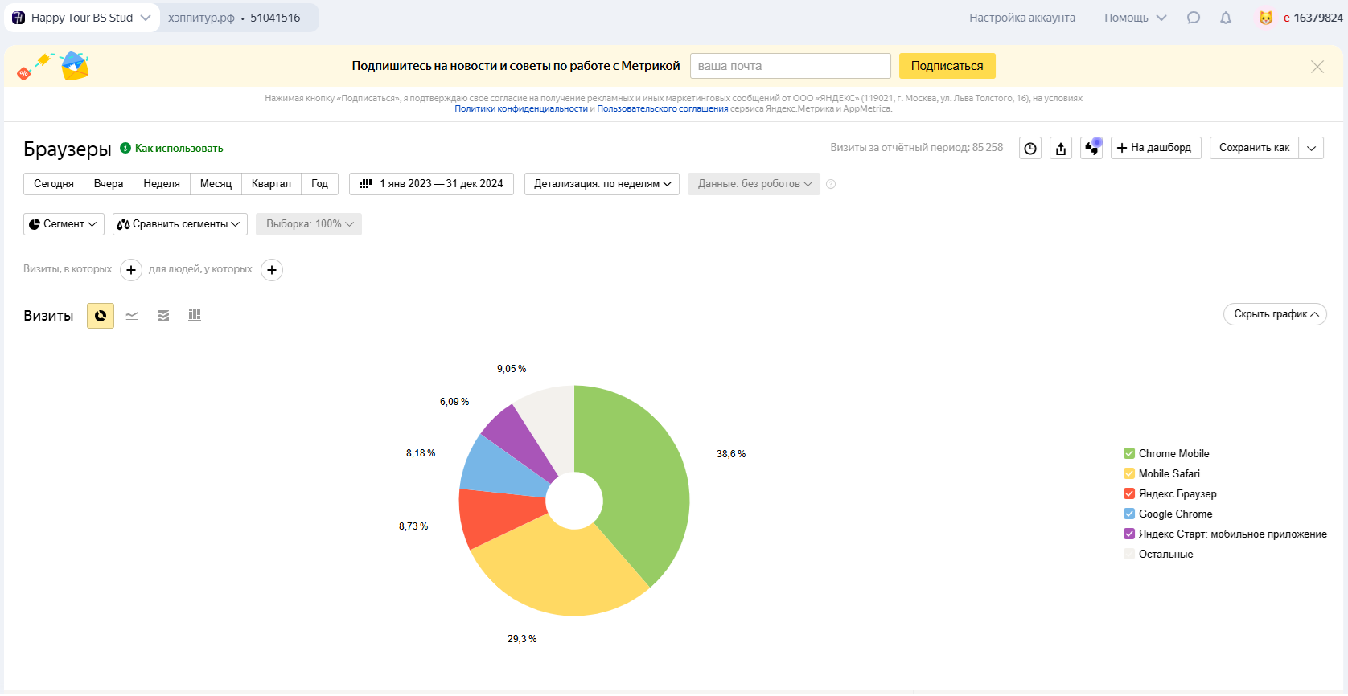The height and width of the screenshot is (696, 1348).
Task: Open the Детализация: по неделям dropdown
Action: (602, 184)
